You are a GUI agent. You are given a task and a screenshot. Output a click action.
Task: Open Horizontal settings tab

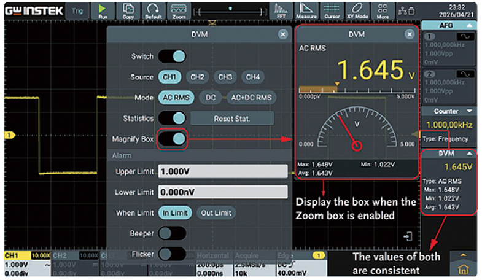click(214, 263)
